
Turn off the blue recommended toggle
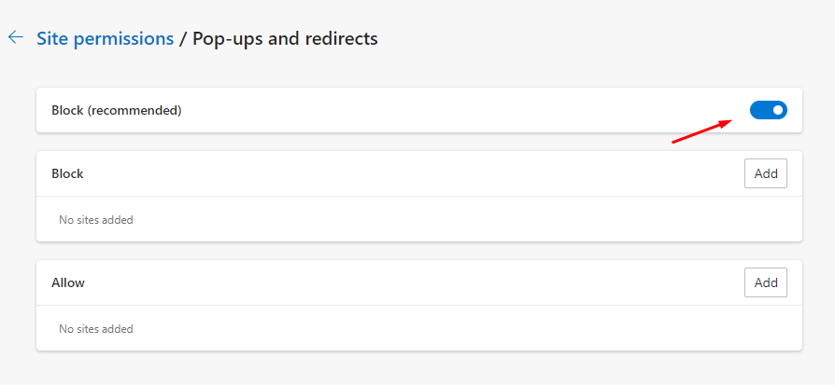[768, 111]
